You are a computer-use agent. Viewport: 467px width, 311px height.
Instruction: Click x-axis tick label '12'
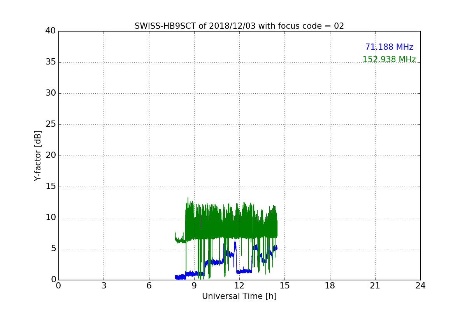point(239,286)
